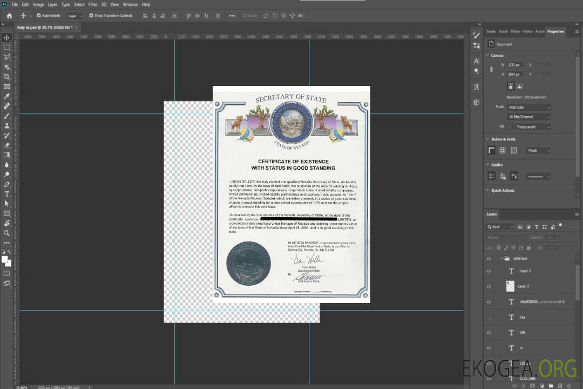Collapse the Quick Actions section
This screenshot has width=583, height=389.
click(x=487, y=190)
